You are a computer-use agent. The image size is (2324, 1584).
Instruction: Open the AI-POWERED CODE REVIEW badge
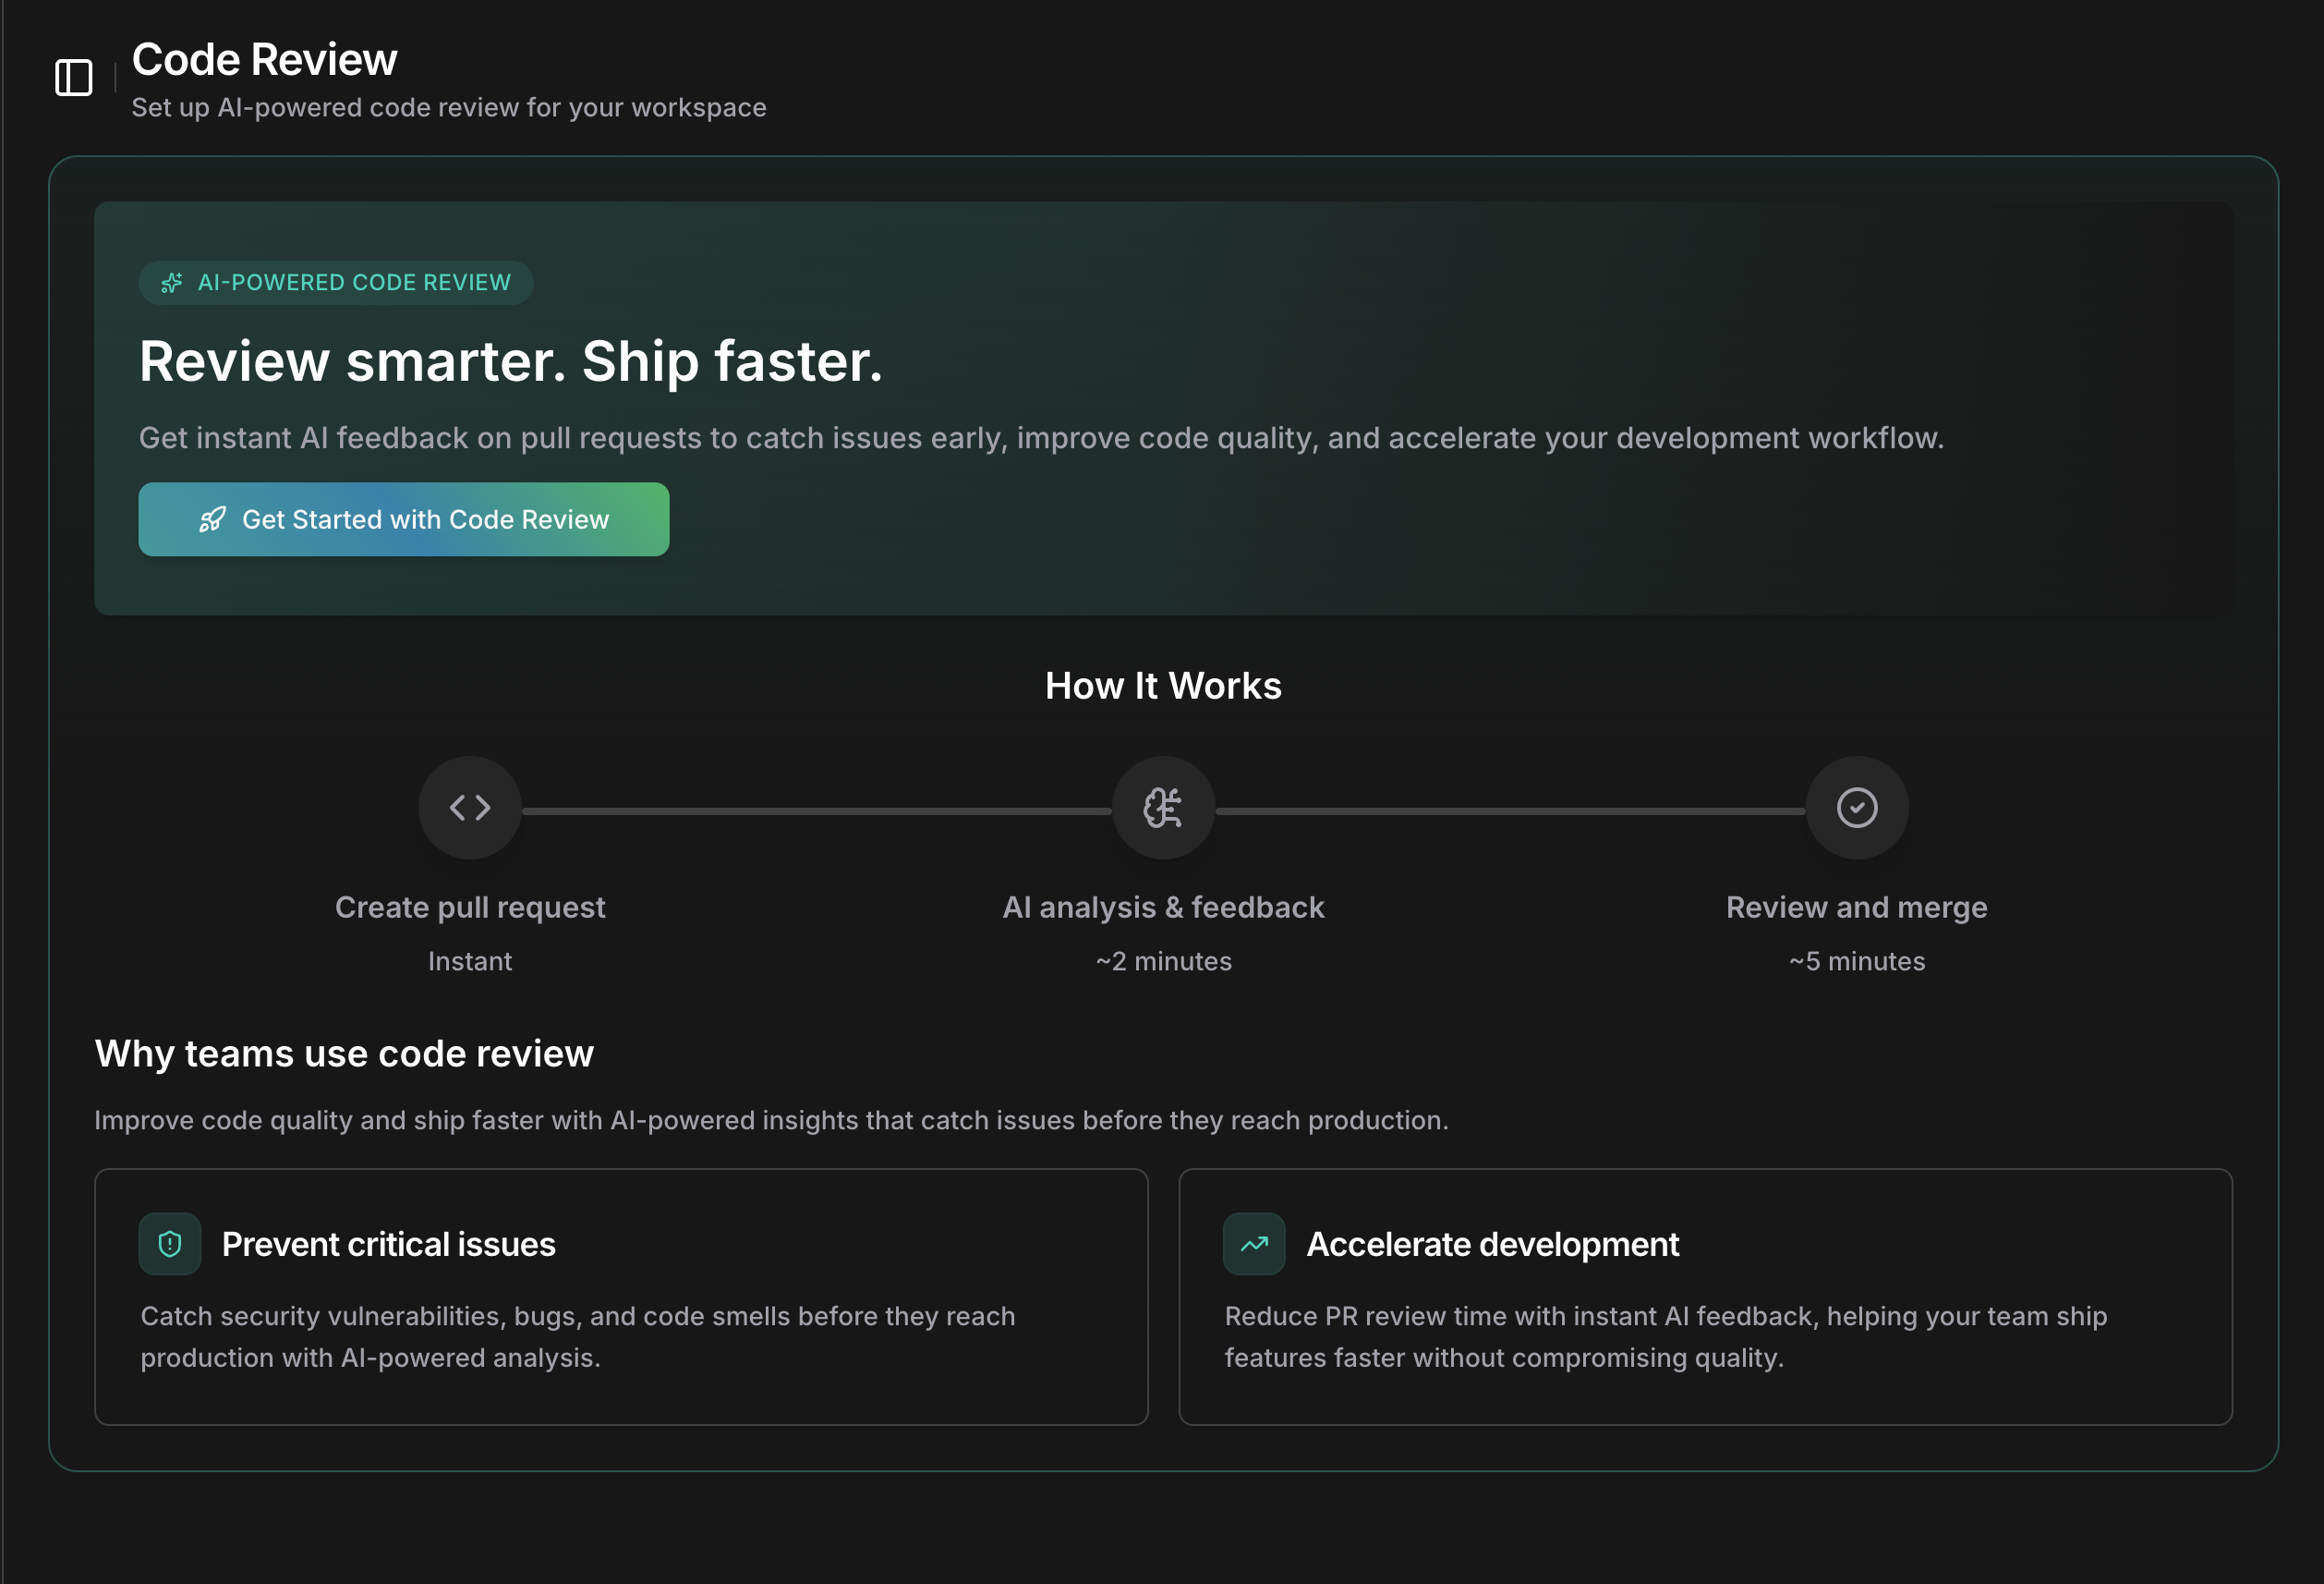336,282
